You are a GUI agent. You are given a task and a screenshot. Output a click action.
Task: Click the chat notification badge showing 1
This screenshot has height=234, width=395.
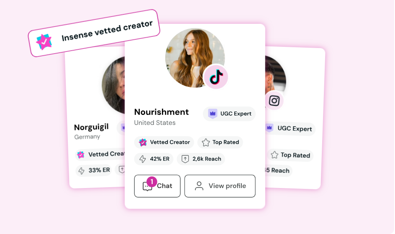pyautogui.click(x=151, y=182)
